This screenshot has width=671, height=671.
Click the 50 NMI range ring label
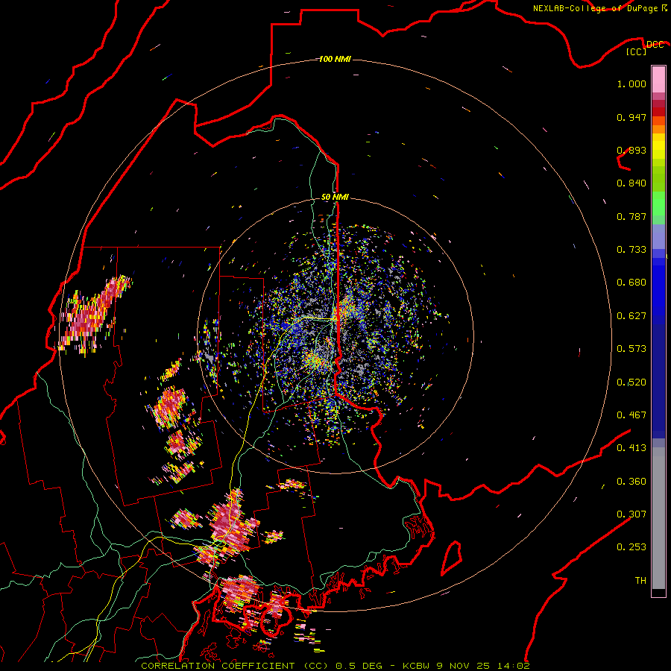(335, 197)
